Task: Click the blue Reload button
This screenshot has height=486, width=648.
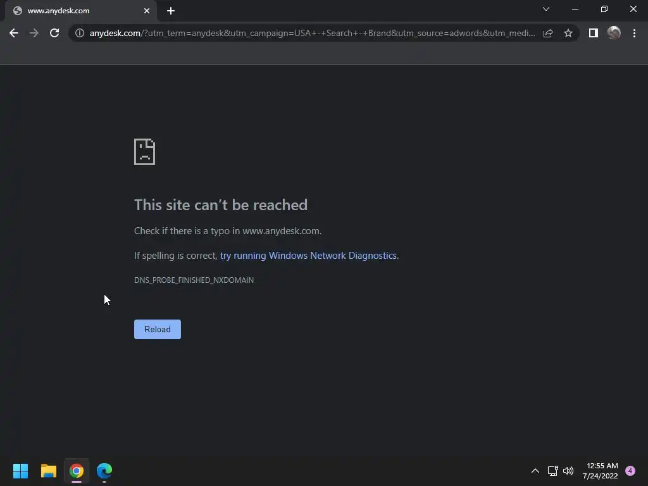Action: click(158, 329)
